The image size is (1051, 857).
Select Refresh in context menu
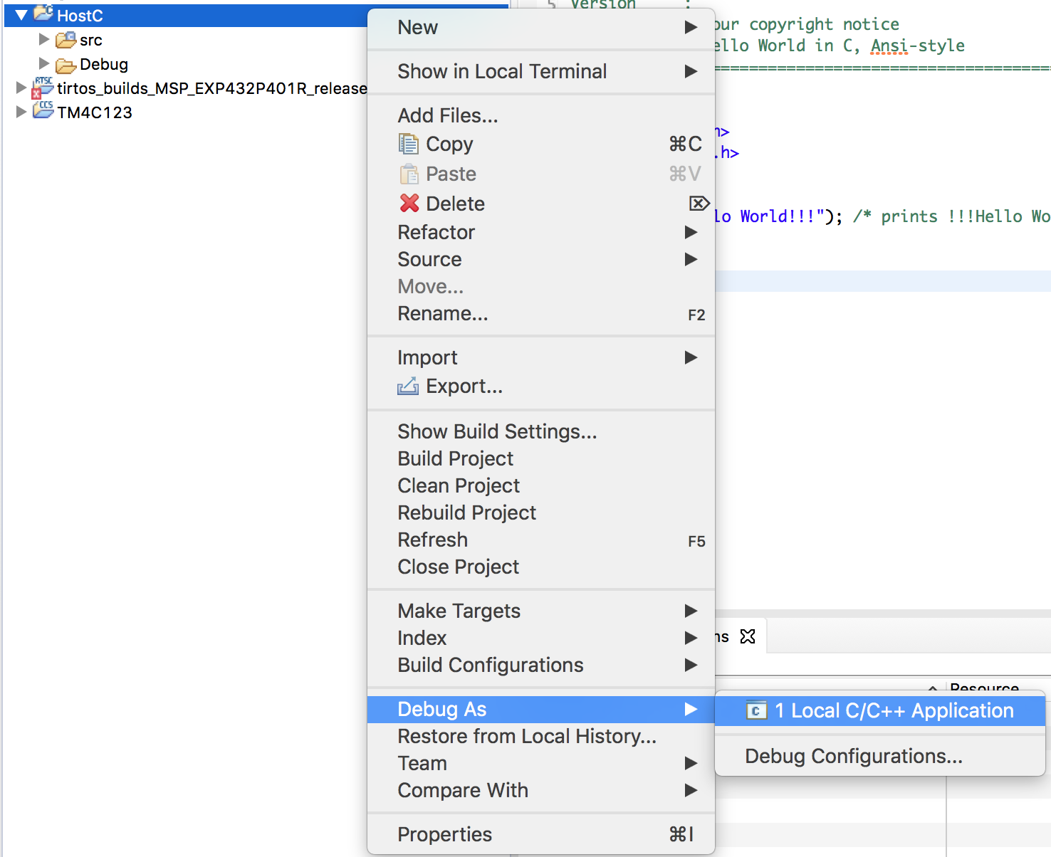(541, 540)
